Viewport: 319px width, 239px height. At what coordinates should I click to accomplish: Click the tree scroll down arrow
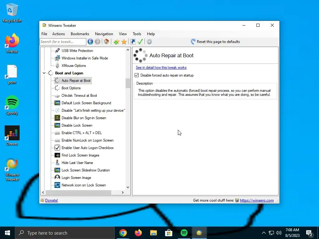(128, 187)
